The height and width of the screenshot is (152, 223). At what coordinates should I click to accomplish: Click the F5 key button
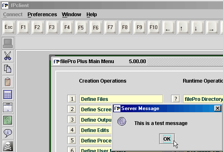81,27
